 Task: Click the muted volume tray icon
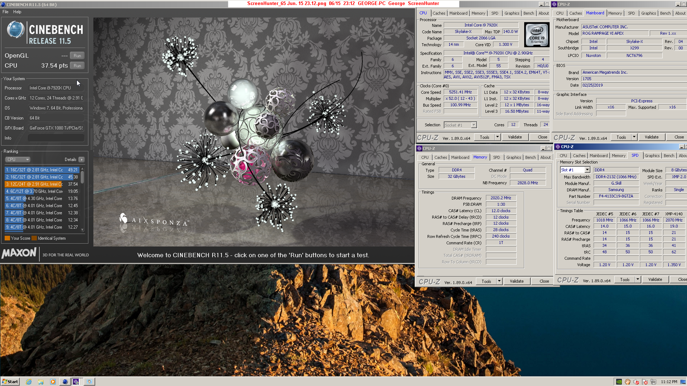click(636, 382)
